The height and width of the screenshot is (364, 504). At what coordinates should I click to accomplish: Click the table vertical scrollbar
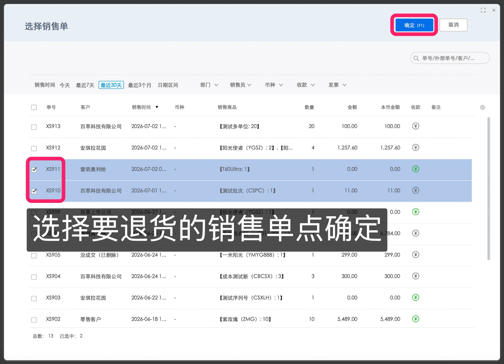point(489,189)
